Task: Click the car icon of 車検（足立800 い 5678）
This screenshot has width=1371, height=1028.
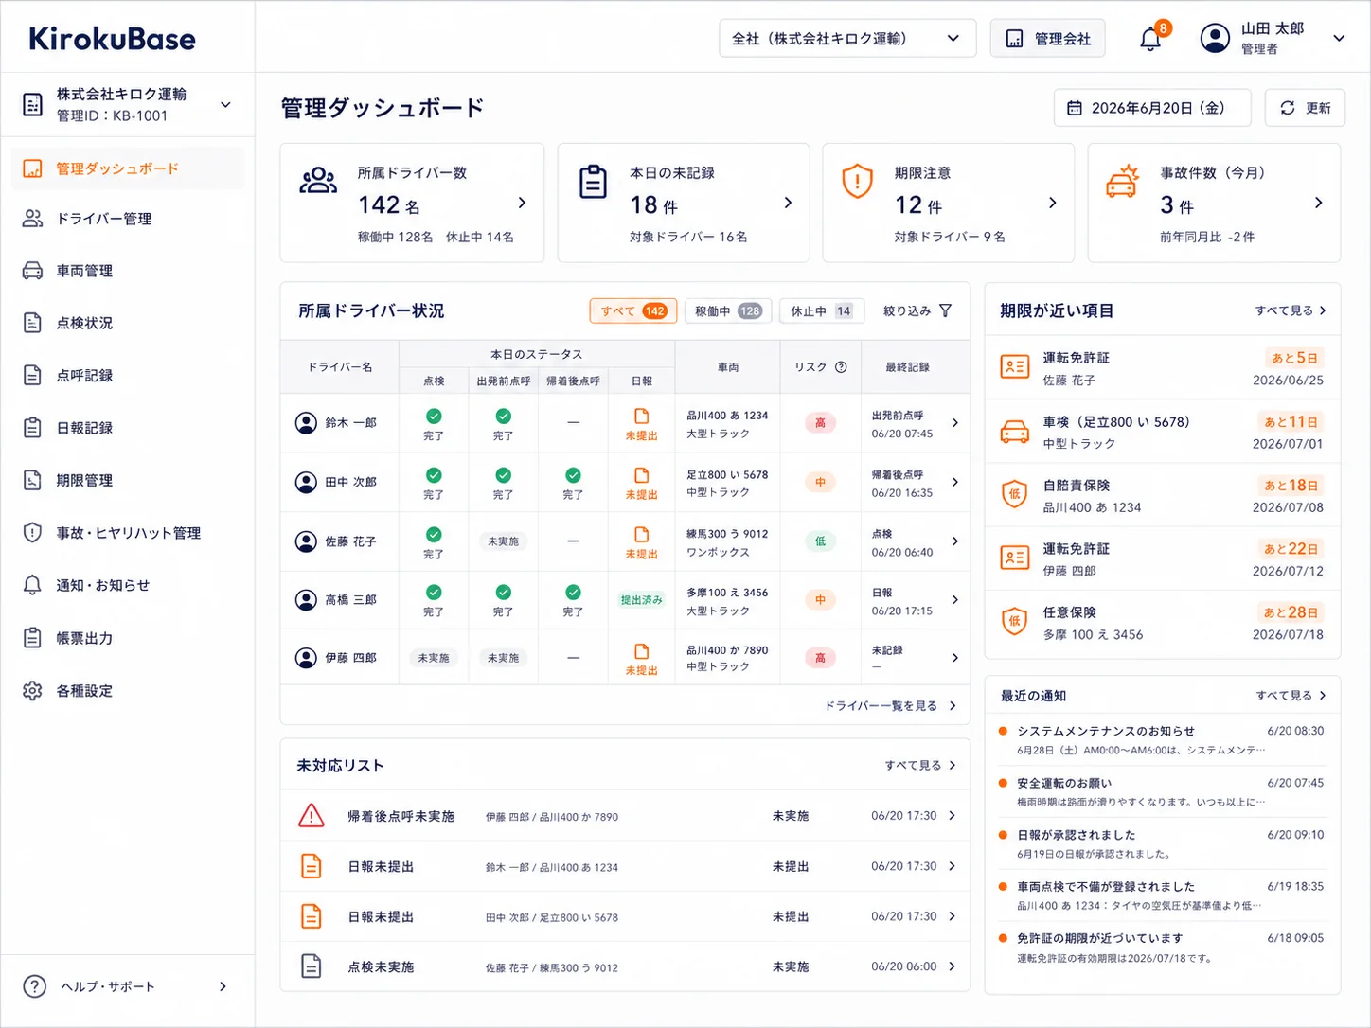Action: 1014,432
